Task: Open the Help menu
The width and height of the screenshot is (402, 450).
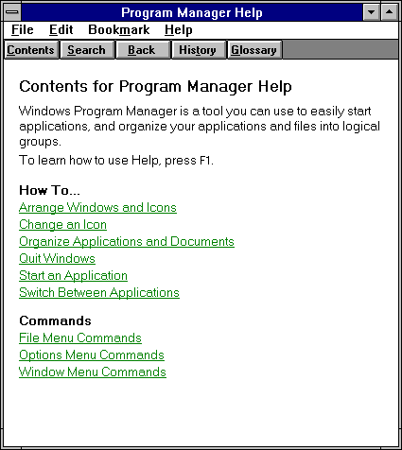Action: pos(179,30)
